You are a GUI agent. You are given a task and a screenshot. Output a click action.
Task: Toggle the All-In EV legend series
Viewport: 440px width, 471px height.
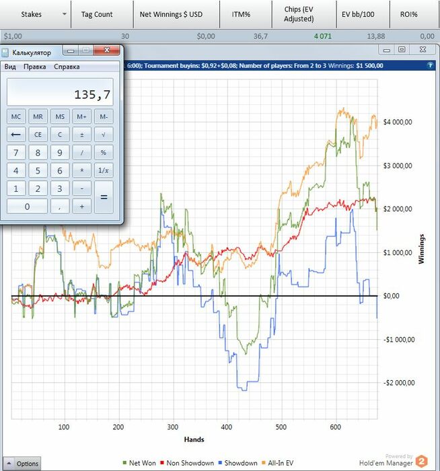pos(277,463)
